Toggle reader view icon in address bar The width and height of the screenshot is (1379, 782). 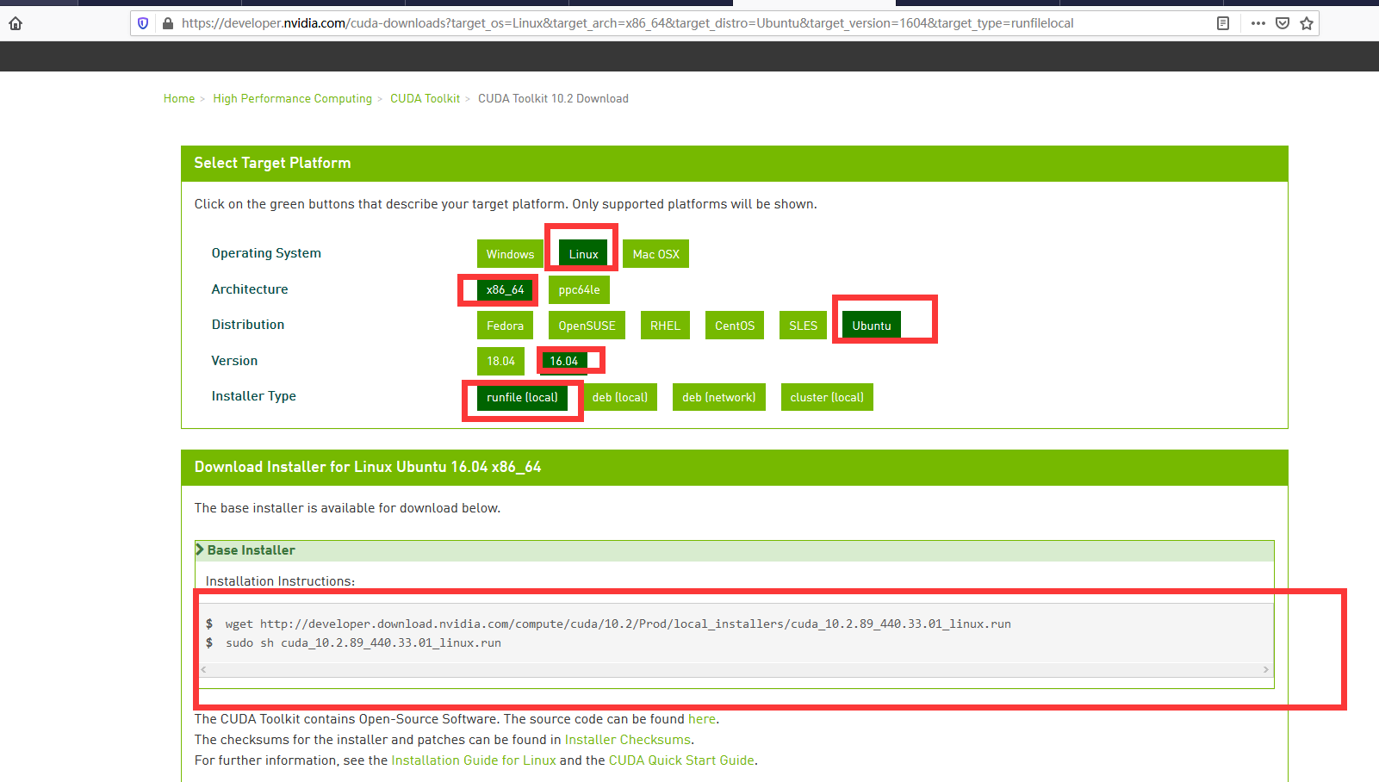point(1222,23)
